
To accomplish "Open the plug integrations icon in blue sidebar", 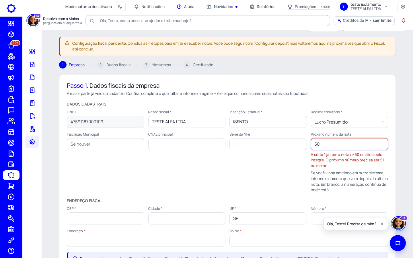I will (x=11, y=240).
